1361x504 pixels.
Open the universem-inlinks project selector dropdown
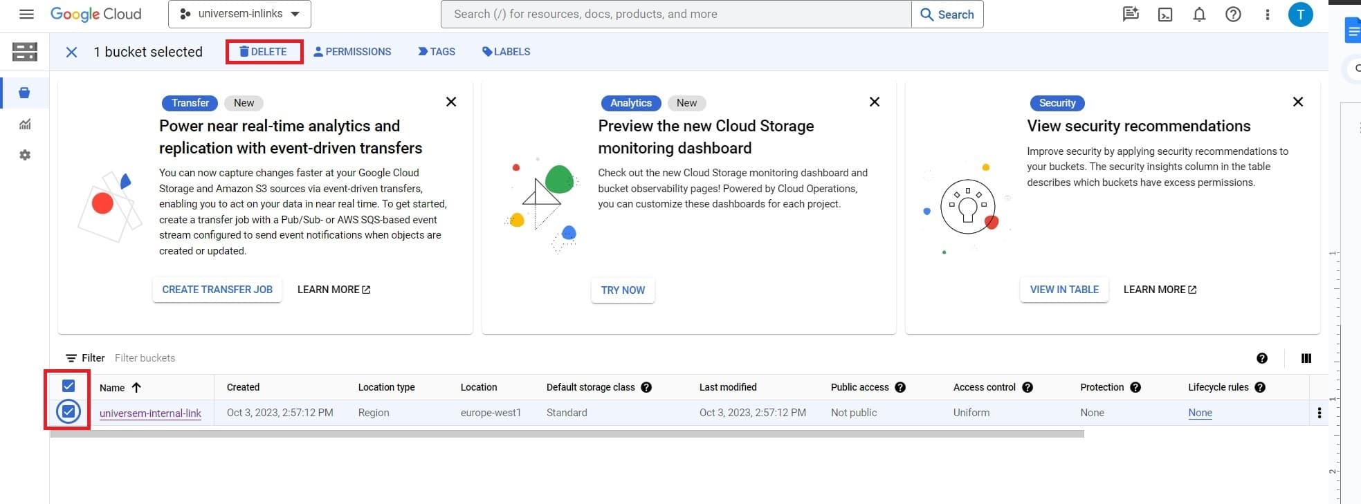(x=239, y=15)
